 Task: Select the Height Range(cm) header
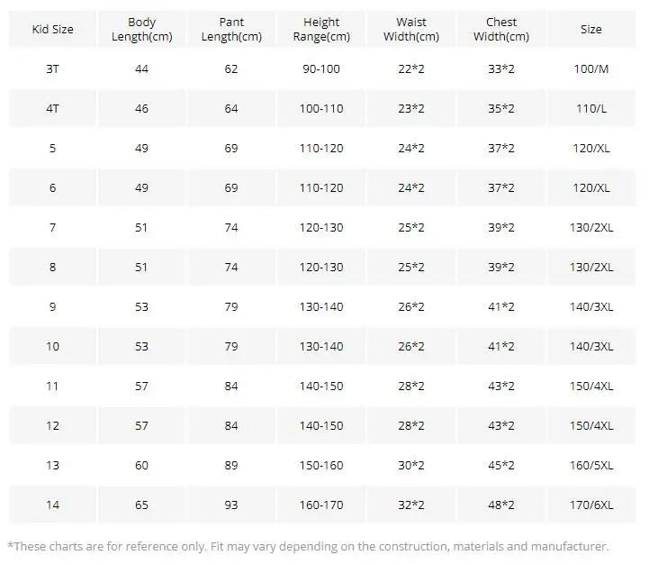pos(321,30)
